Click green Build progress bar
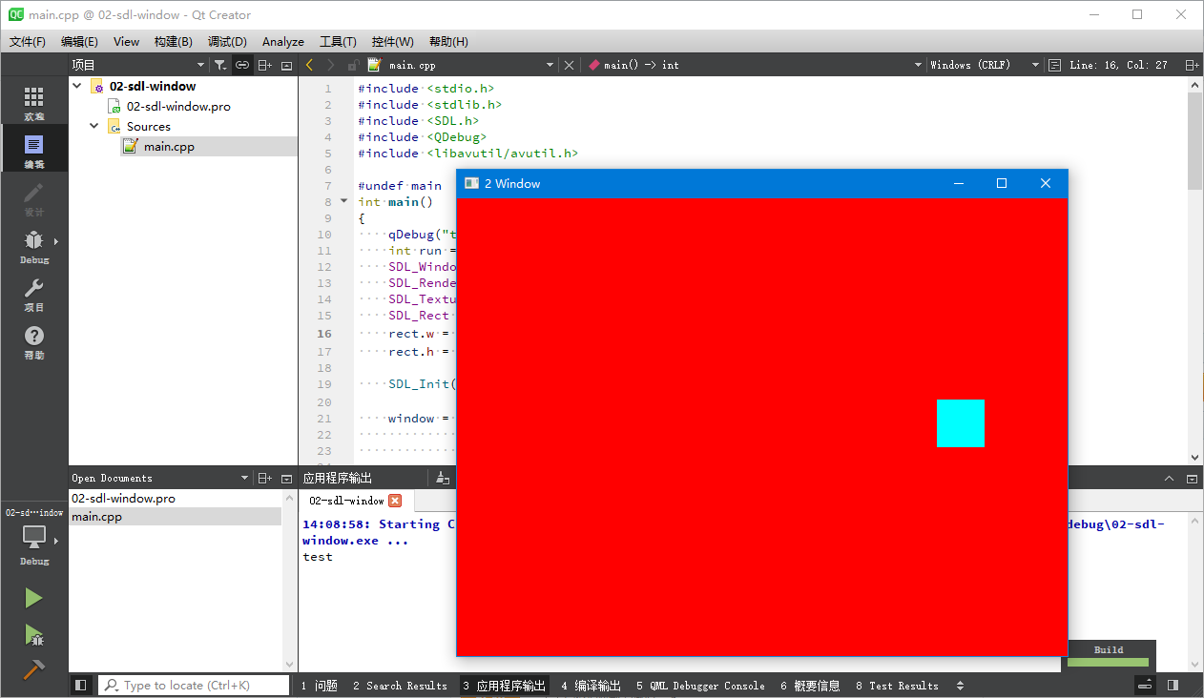Image resolution: width=1204 pixels, height=698 pixels. click(1108, 662)
